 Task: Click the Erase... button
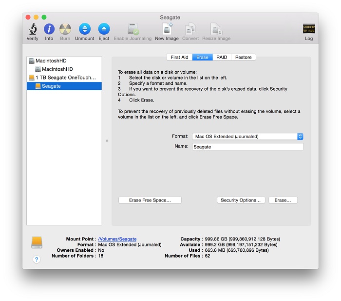coord(283,200)
